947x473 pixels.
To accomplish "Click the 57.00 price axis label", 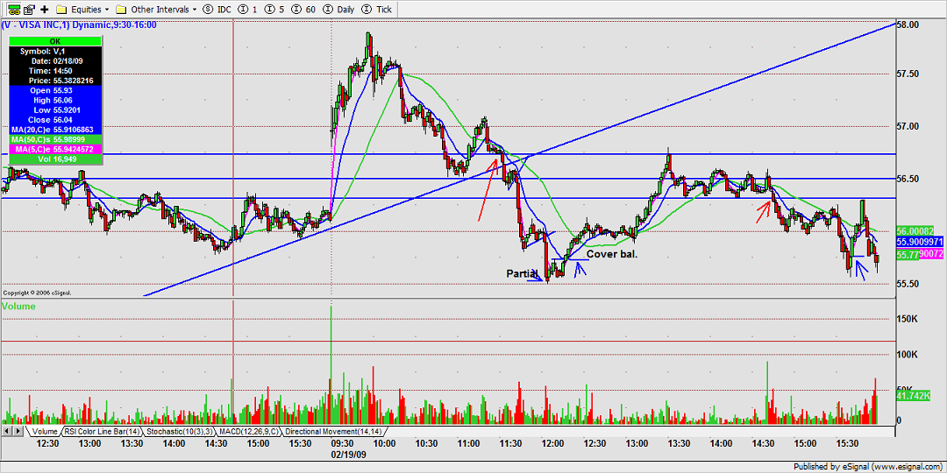I will 909,126.
